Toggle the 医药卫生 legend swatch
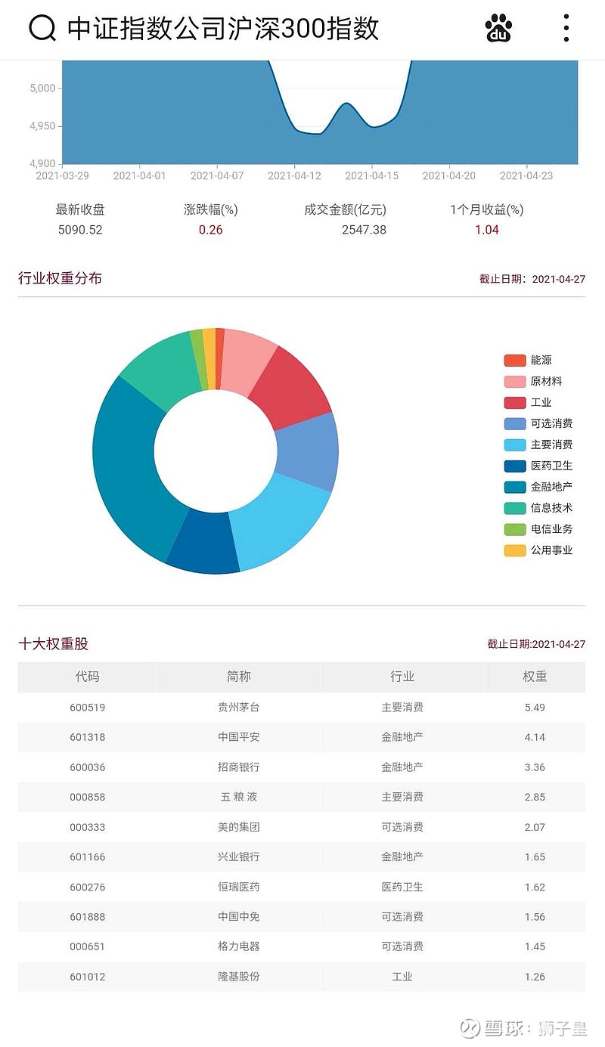The image size is (605, 1047). click(x=515, y=466)
